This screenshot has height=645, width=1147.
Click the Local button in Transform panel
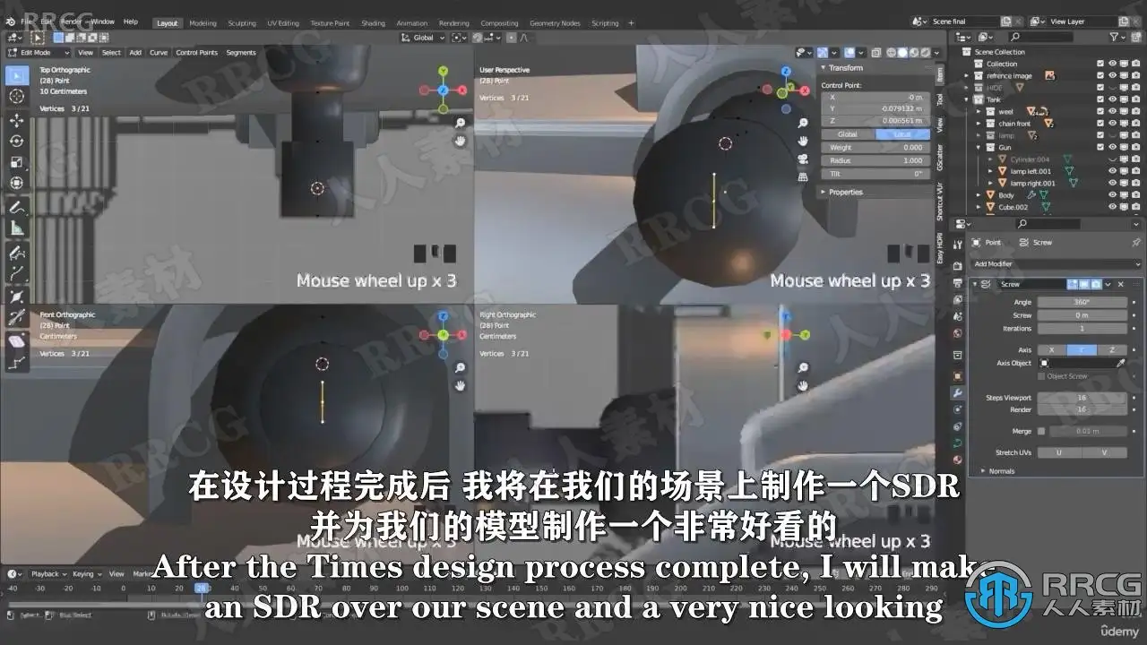tap(904, 134)
